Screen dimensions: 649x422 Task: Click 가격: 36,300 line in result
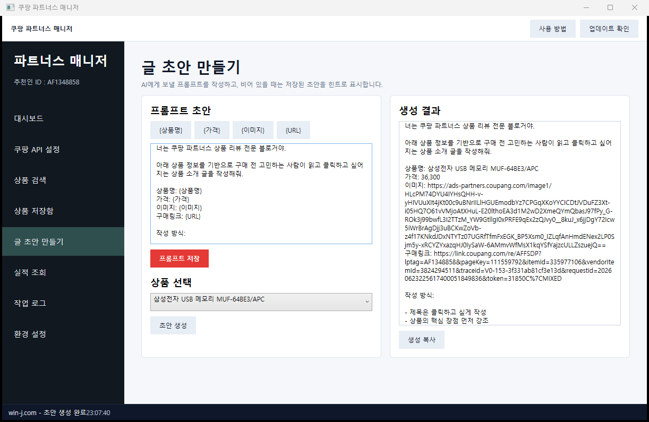(x=422, y=177)
